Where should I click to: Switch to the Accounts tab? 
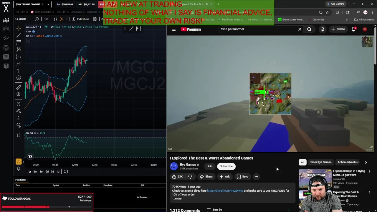tap(76, 12)
